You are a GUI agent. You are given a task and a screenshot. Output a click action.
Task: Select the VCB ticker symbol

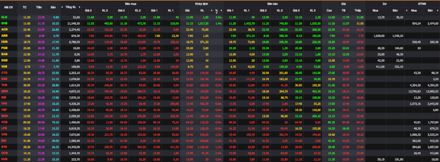point(4,114)
